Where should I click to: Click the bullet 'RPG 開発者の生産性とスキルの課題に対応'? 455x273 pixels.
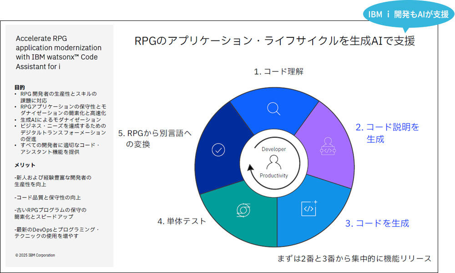click(58, 97)
